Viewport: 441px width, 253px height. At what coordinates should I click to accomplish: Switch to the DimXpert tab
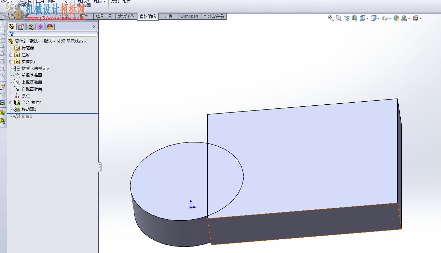189,16
